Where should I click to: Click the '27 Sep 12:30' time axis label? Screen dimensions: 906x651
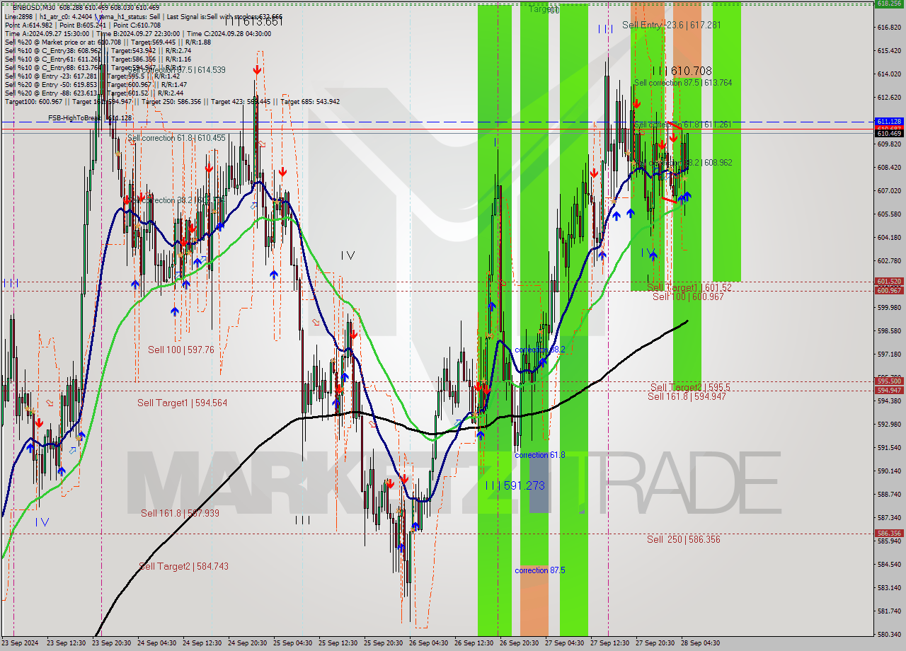(609, 643)
